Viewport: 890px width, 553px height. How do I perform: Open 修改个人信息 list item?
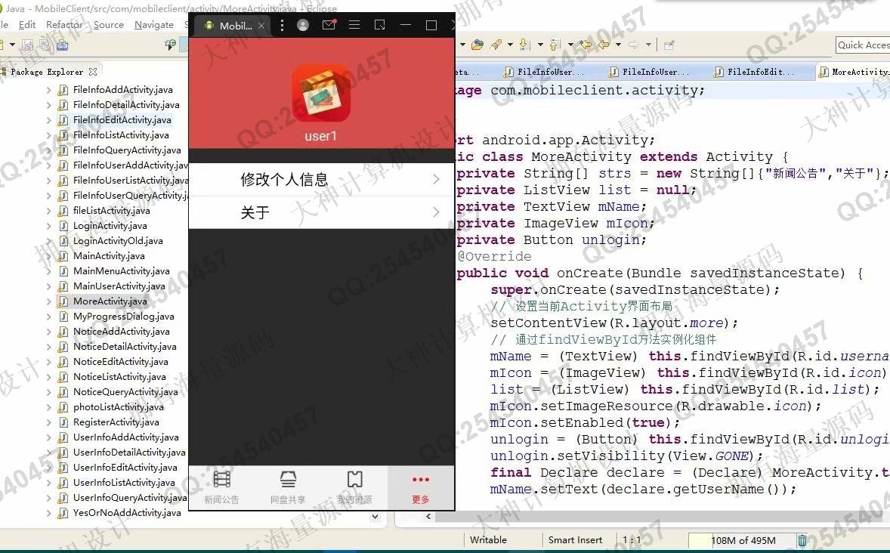tap(321, 180)
